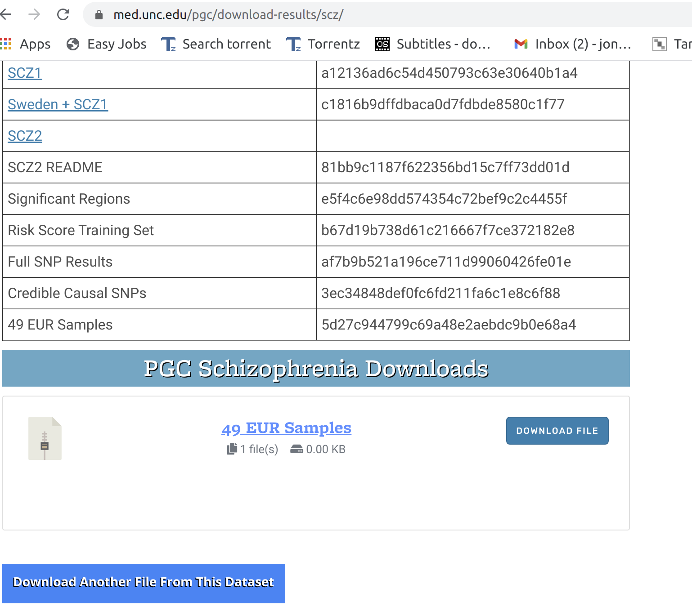Open the Apps grid icon
Viewport: 692px width, 615px height.
pyautogui.click(x=6, y=44)
